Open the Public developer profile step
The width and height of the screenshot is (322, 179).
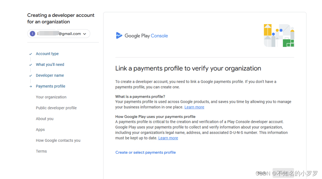tap(56, 108)
